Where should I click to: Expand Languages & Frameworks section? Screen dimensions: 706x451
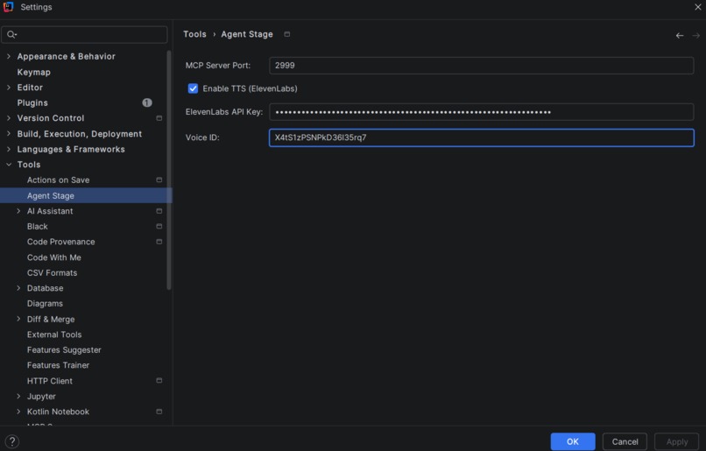coord(9,149)
